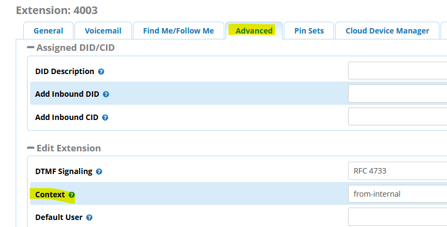Focus the Default User input field
The width and height of the screenshot is (447, 227).
pos(397,217)
